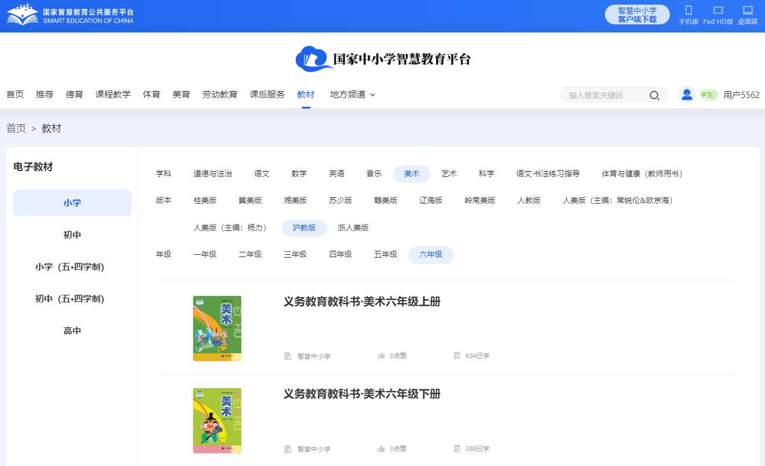This screenshot has width=765, height=466.
Task: Filter subject by 体育与健康（教师用书）
Action: [x=642, y=174]
